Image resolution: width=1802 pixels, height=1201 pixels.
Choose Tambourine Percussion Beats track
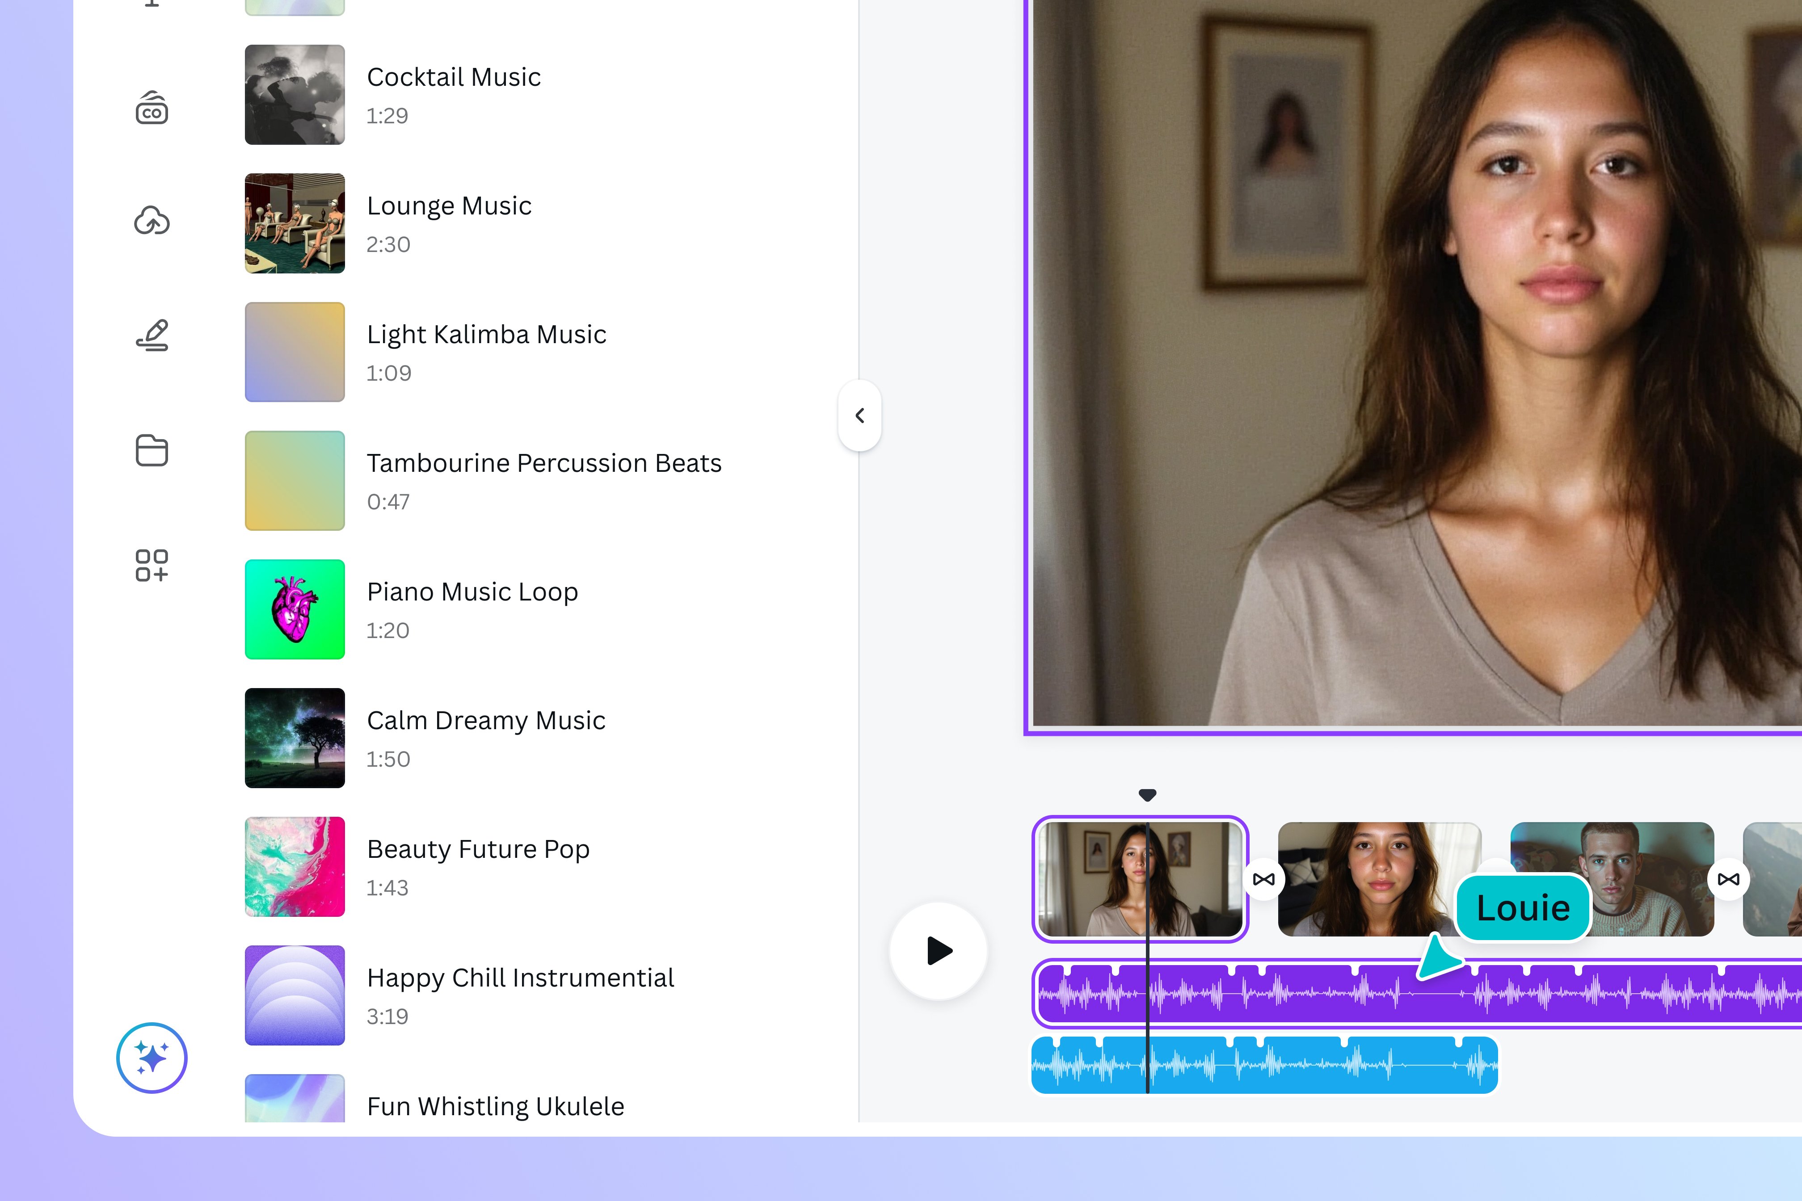click(543, 463)
